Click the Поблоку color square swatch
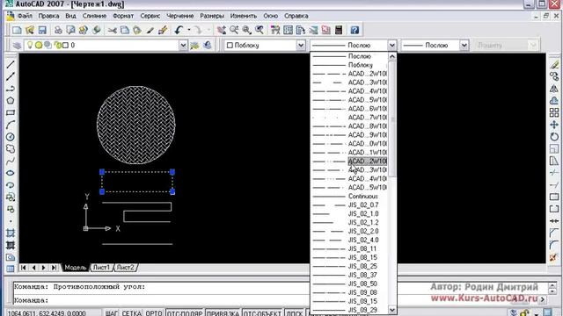 (230, 46)
